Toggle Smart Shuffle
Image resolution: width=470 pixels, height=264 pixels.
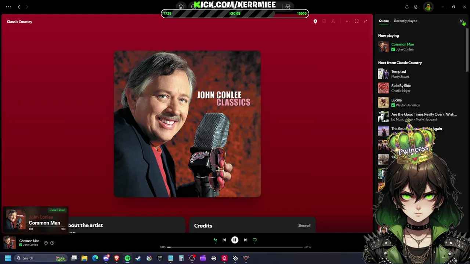point(215,240)
